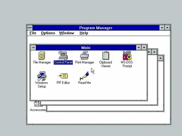
Task: Click the 'Read Me' label text
Action: (x=84, y=83)
